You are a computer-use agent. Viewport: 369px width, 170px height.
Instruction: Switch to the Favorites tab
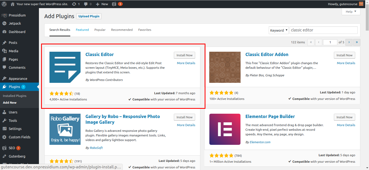click(145, 30)
